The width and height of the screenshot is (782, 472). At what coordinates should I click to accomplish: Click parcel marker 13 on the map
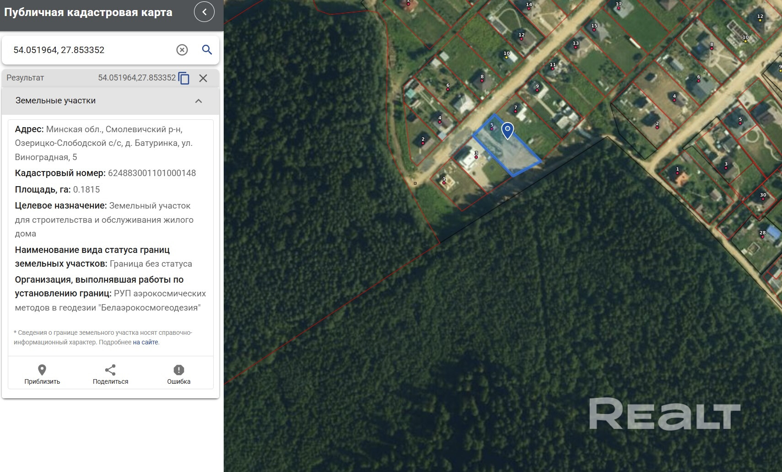[x=576, y=44]
